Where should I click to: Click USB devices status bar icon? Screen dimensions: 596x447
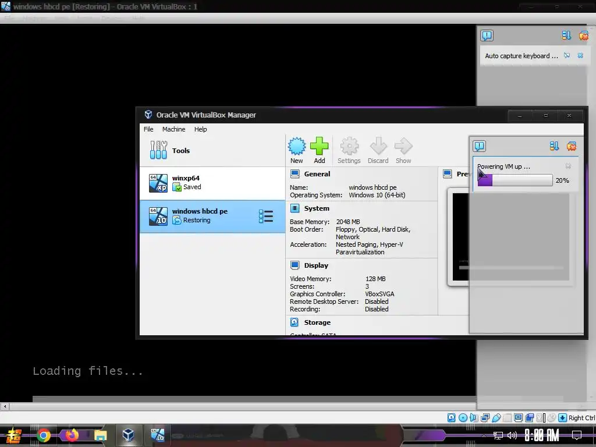(496, 418)
